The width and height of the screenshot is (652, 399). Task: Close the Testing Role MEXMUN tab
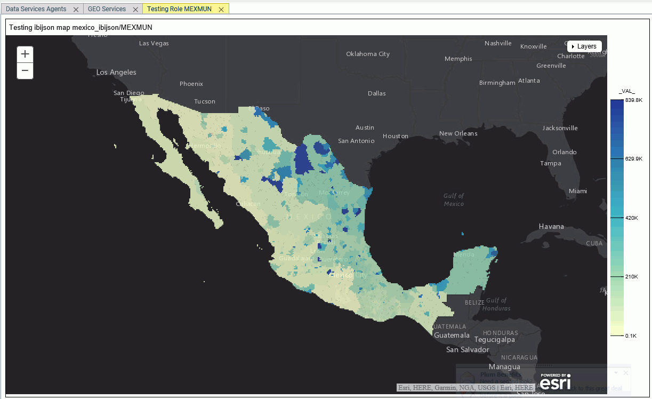[221, 10]
